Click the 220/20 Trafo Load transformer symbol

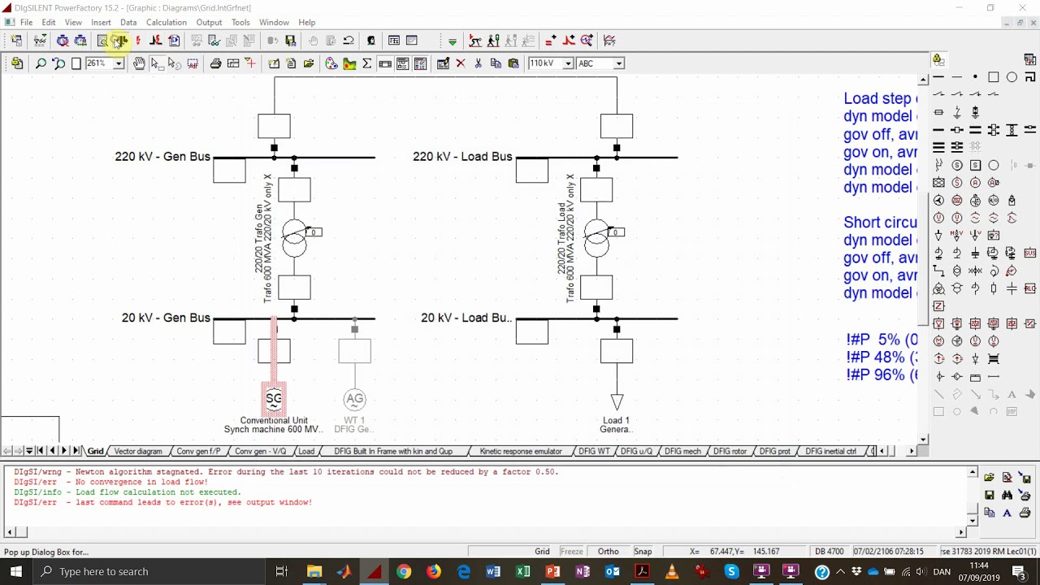[596, 239]
